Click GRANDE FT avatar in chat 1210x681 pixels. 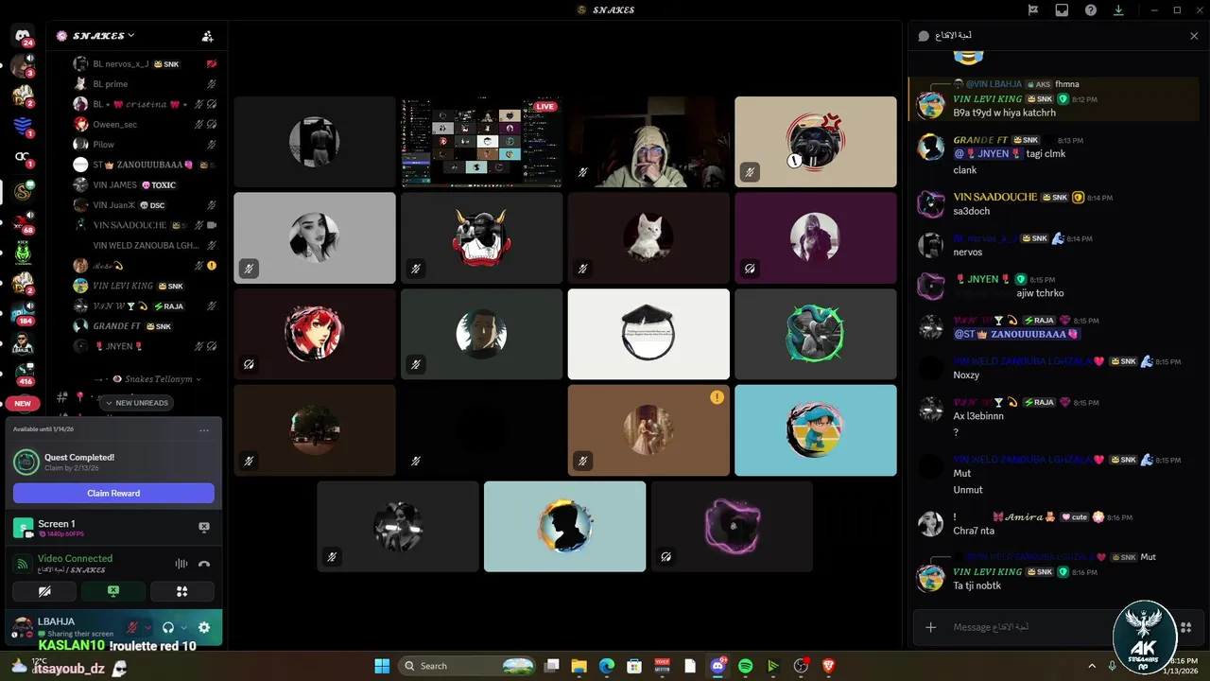tap(931, 147)
